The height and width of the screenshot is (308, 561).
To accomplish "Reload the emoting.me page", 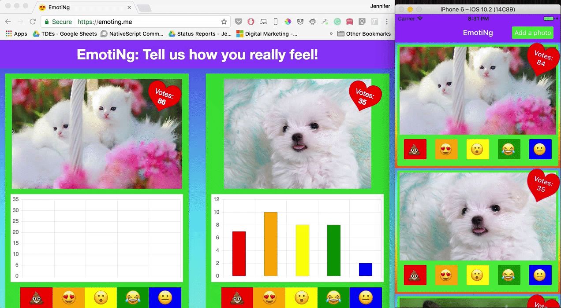I will coord(33,22).
